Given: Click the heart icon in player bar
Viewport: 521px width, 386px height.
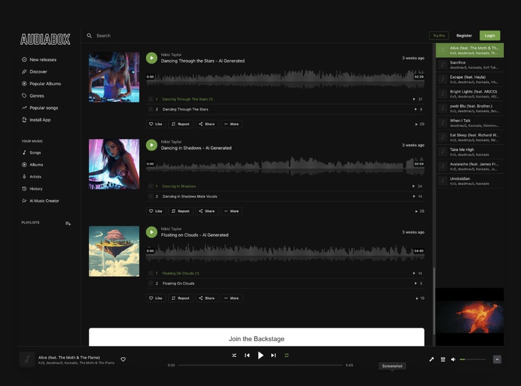Looking at the screenshot, I should click(x=123, y=359).
